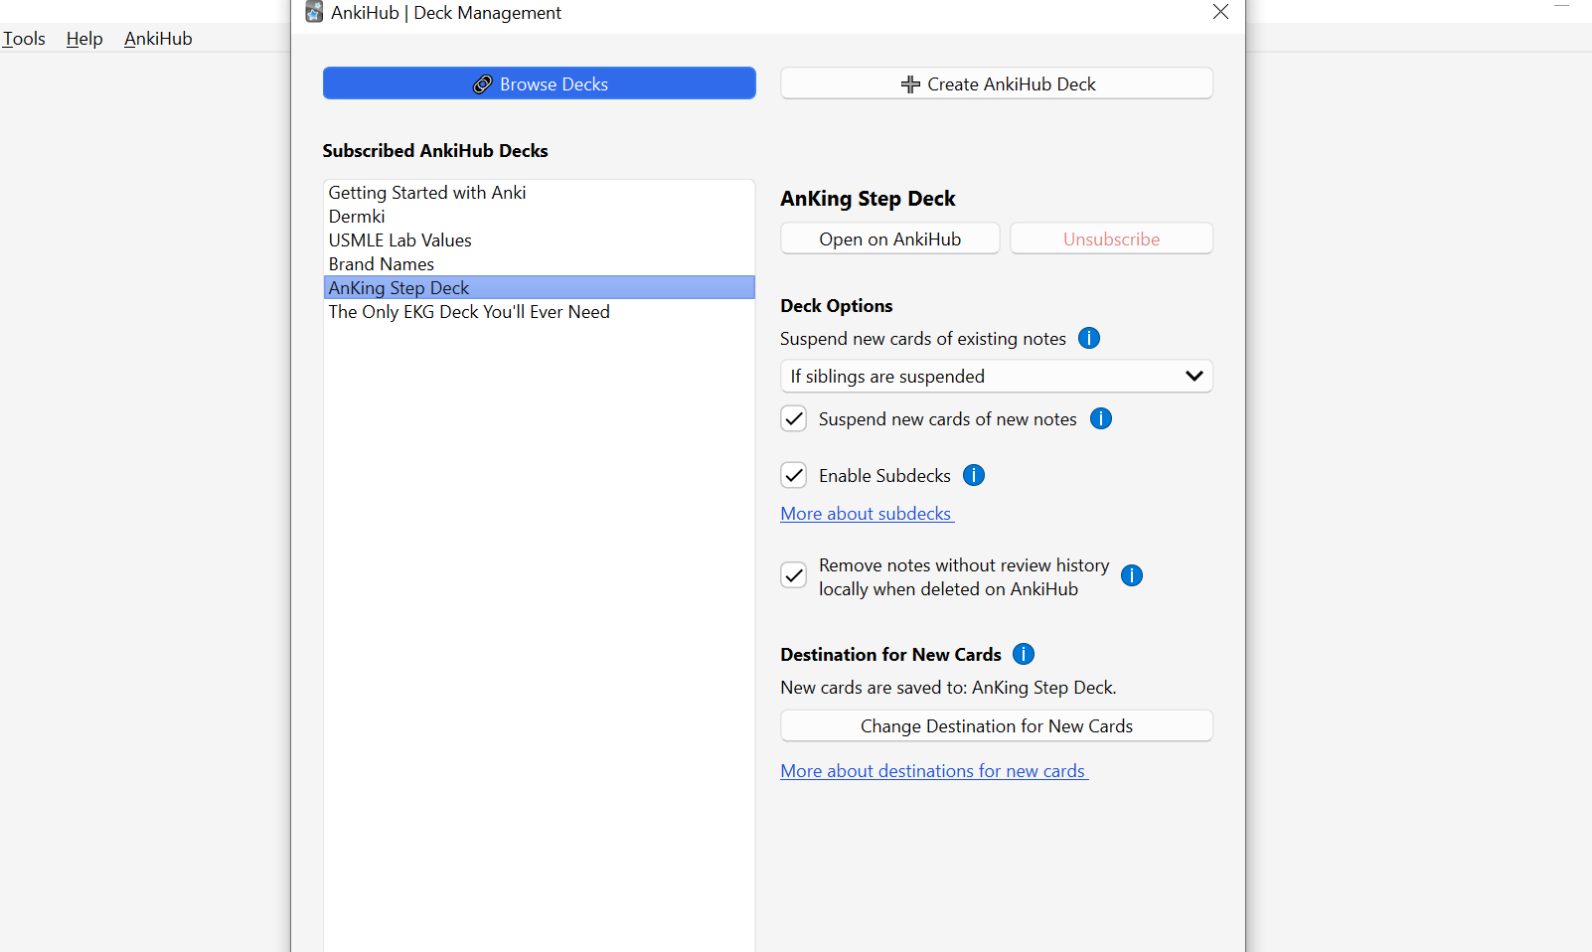Click info icon next to Remove notes without review history
The image size is (1592, 952).
1132,575
